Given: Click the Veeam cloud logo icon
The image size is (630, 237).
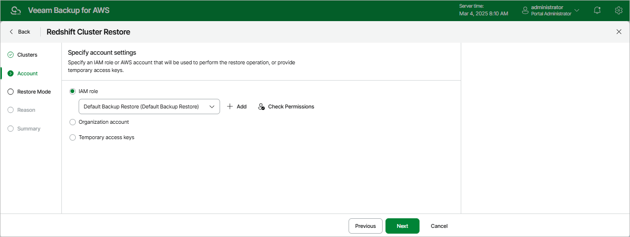Looking at the screenshot, I should 16,11.
